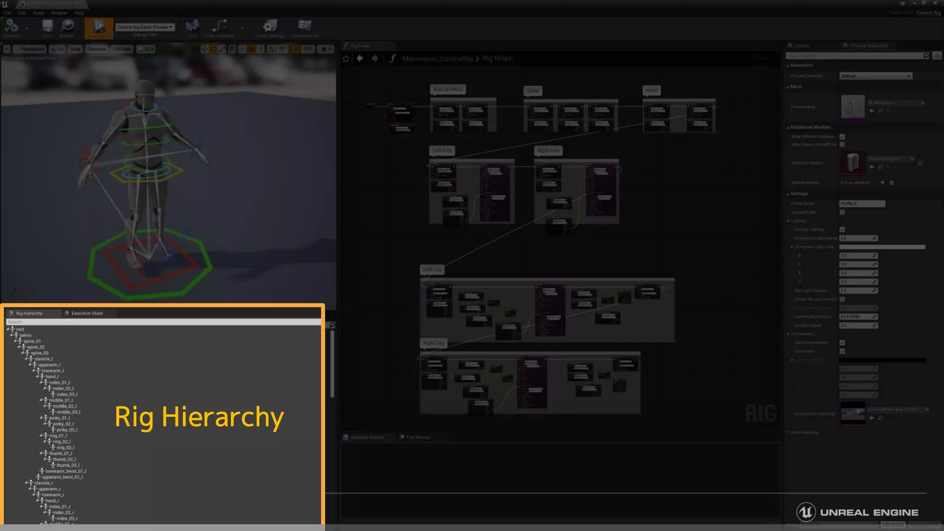Click the rotate gizmo icon in viewport toolbar

pos(213,49)
